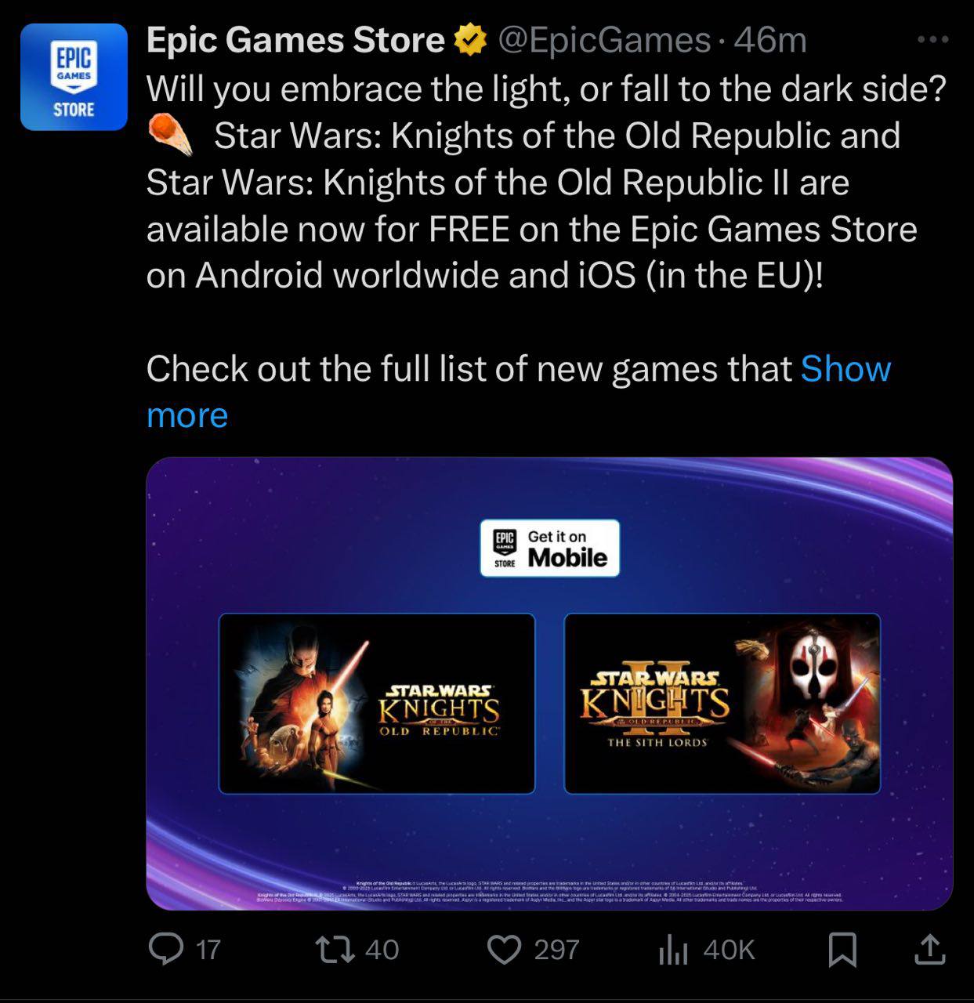Open the three-dot more options menu
The width and height of the screenshot is (974, 1003).
pyautogui.click(x=932, y=39)
